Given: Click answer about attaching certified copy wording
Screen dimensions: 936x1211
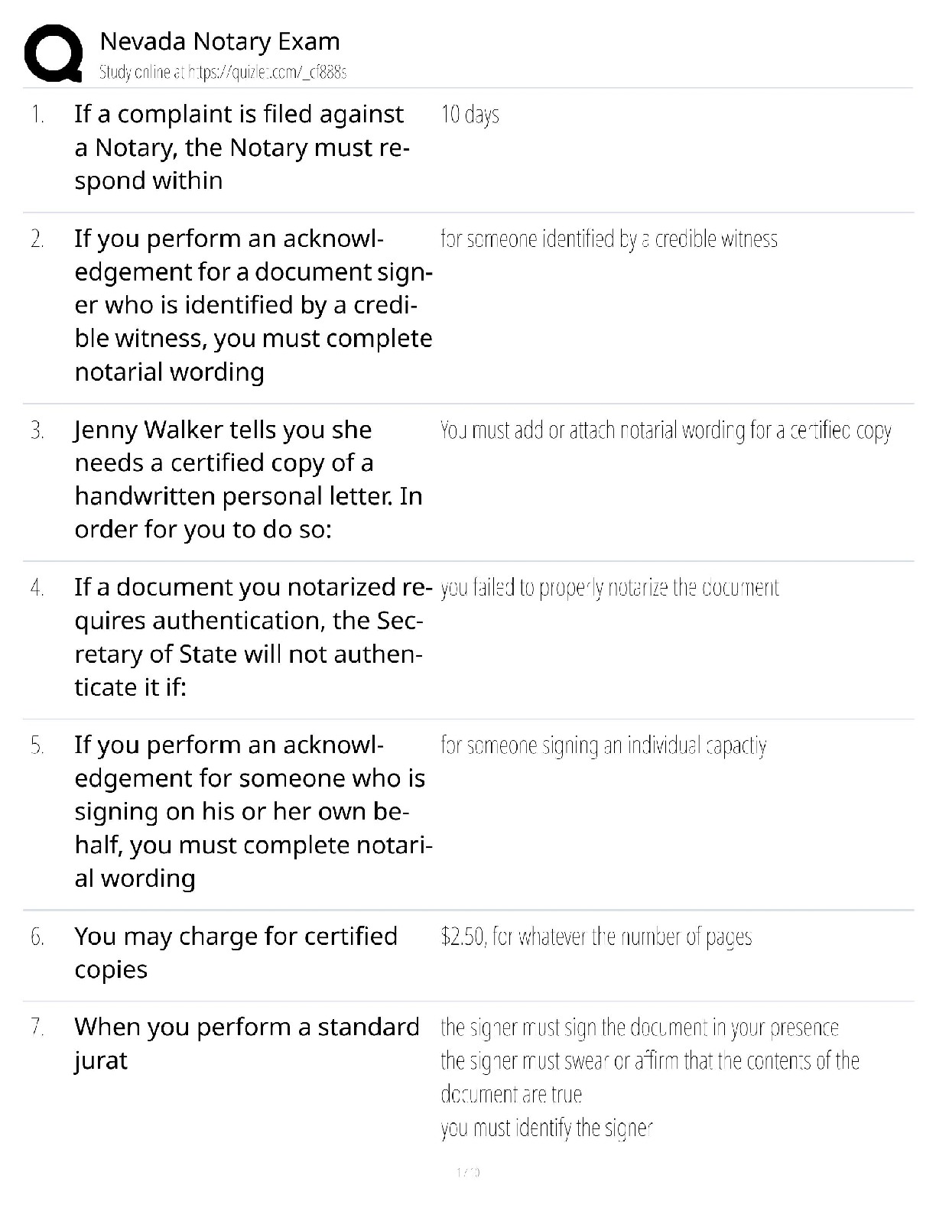Looking at the screenshot, I should (665, 431).
